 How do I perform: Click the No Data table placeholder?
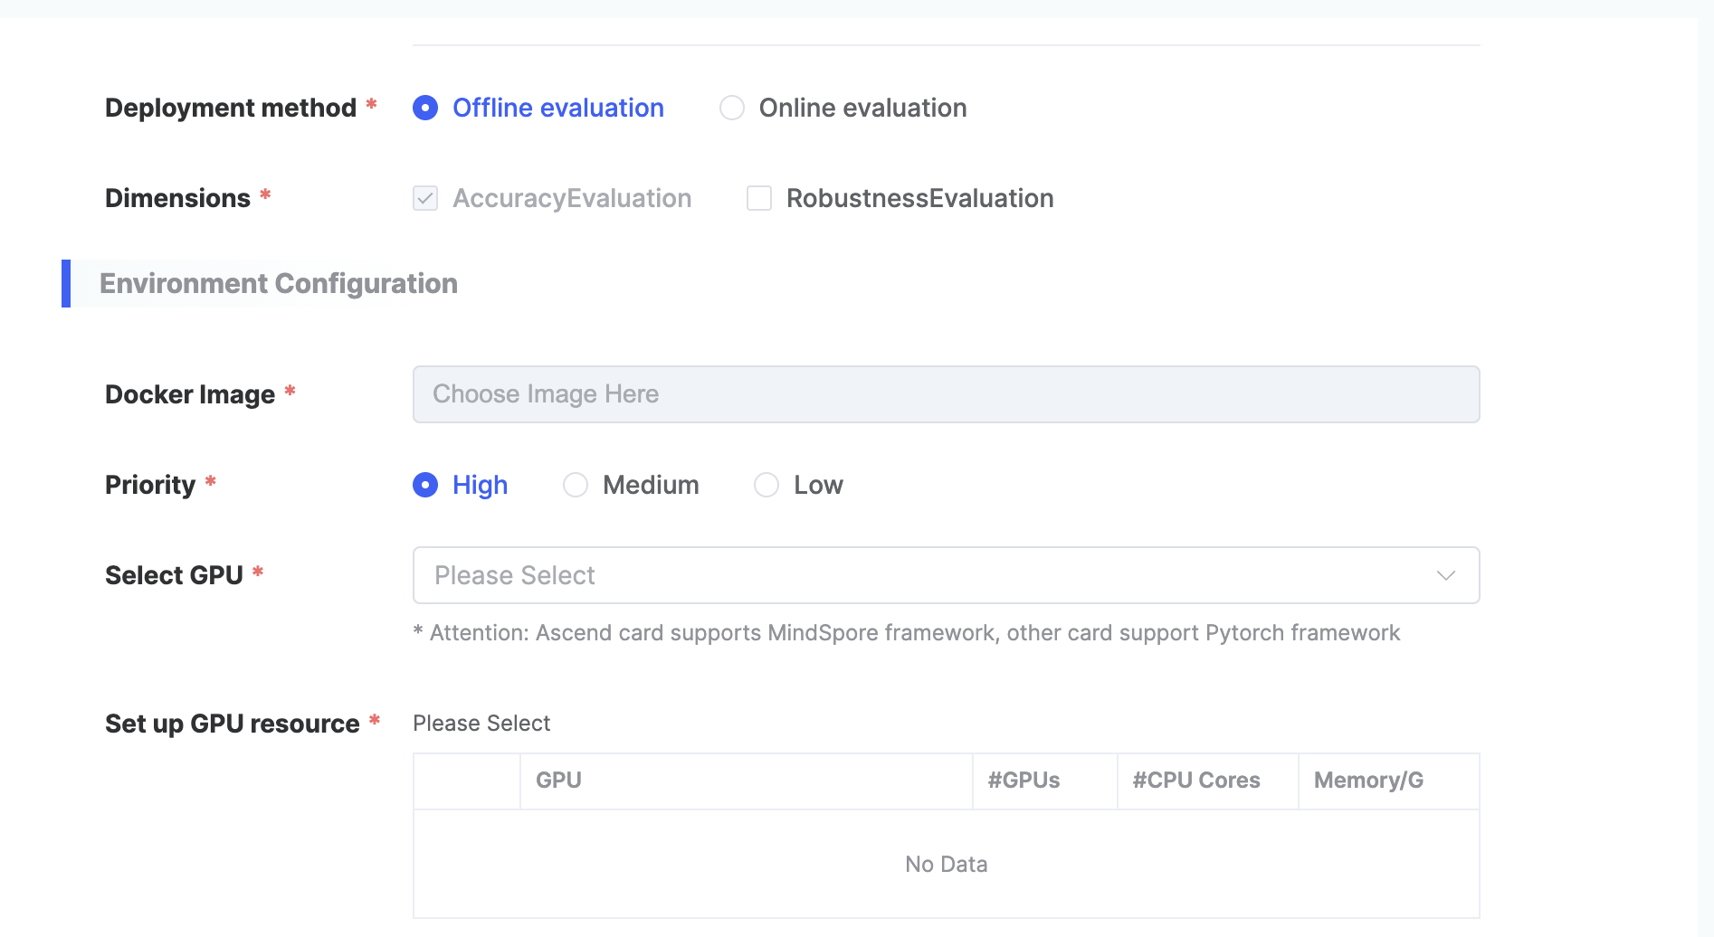point(946,865)
